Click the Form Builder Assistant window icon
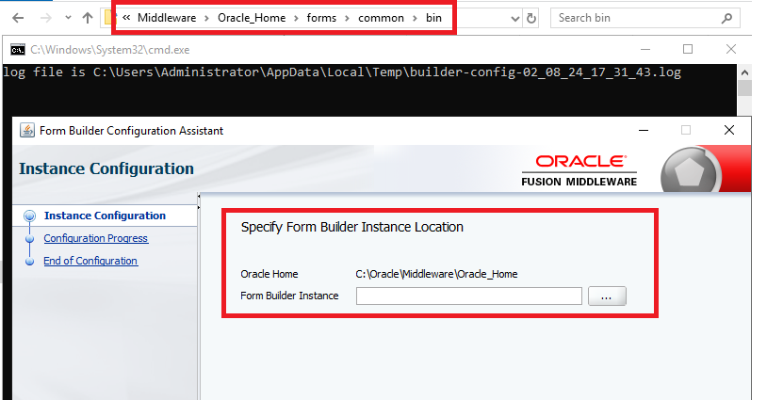The image size is (767, 400). click(26, 131)
